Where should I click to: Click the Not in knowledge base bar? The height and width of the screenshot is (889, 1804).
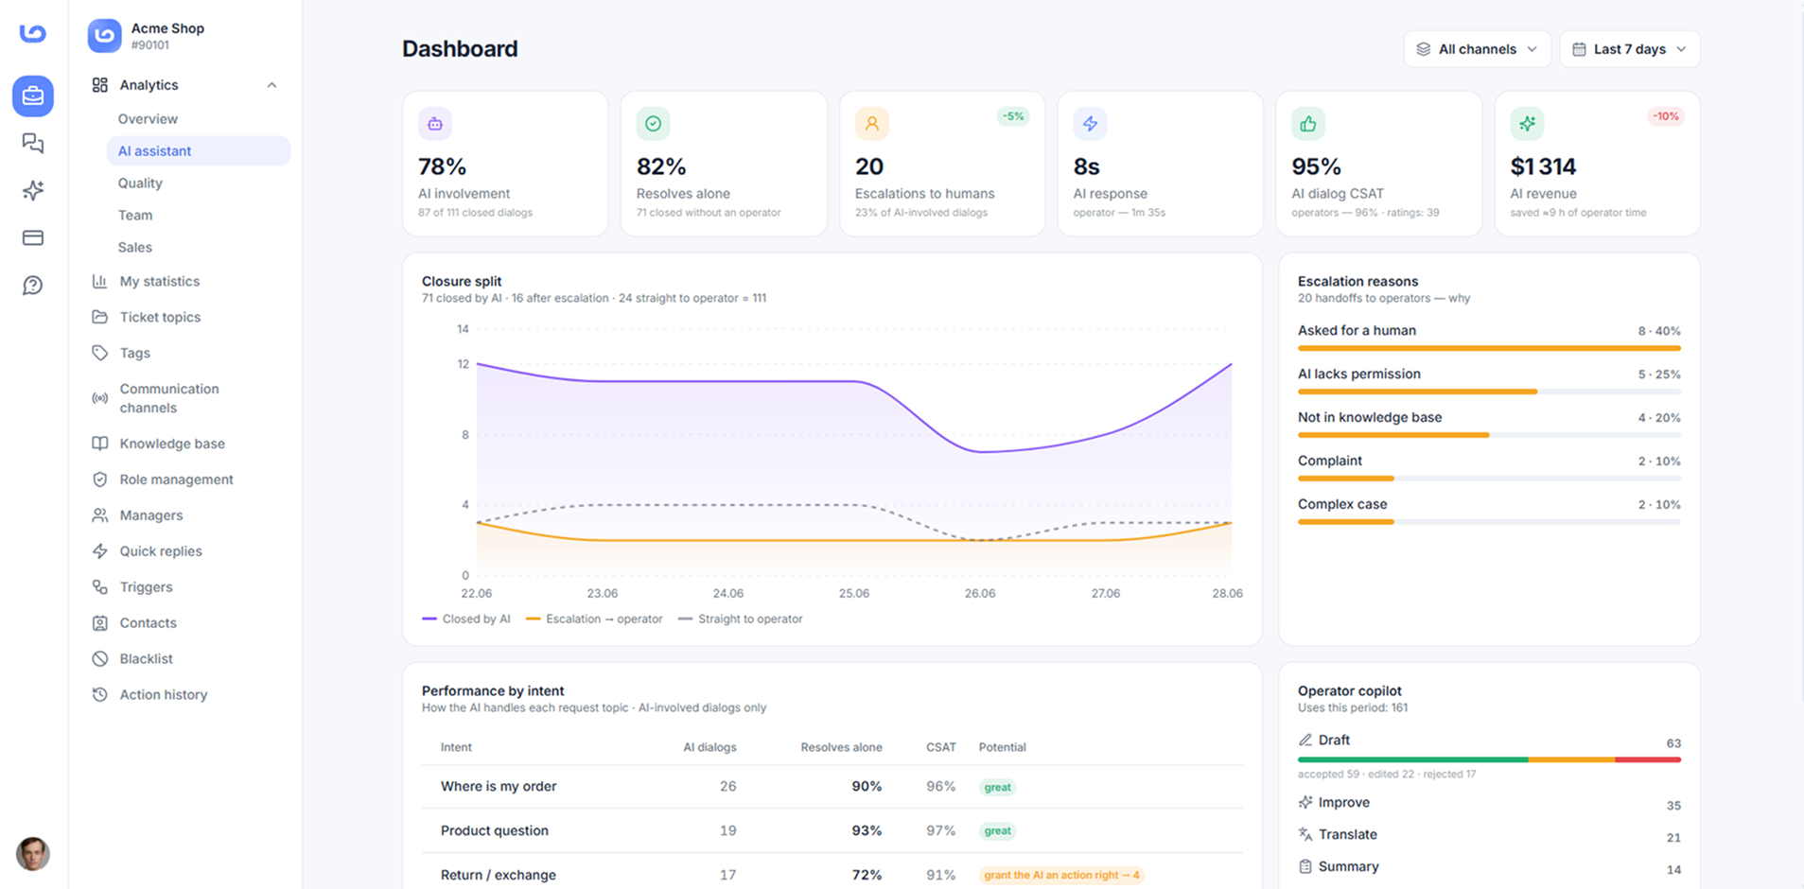[1489, 435]
